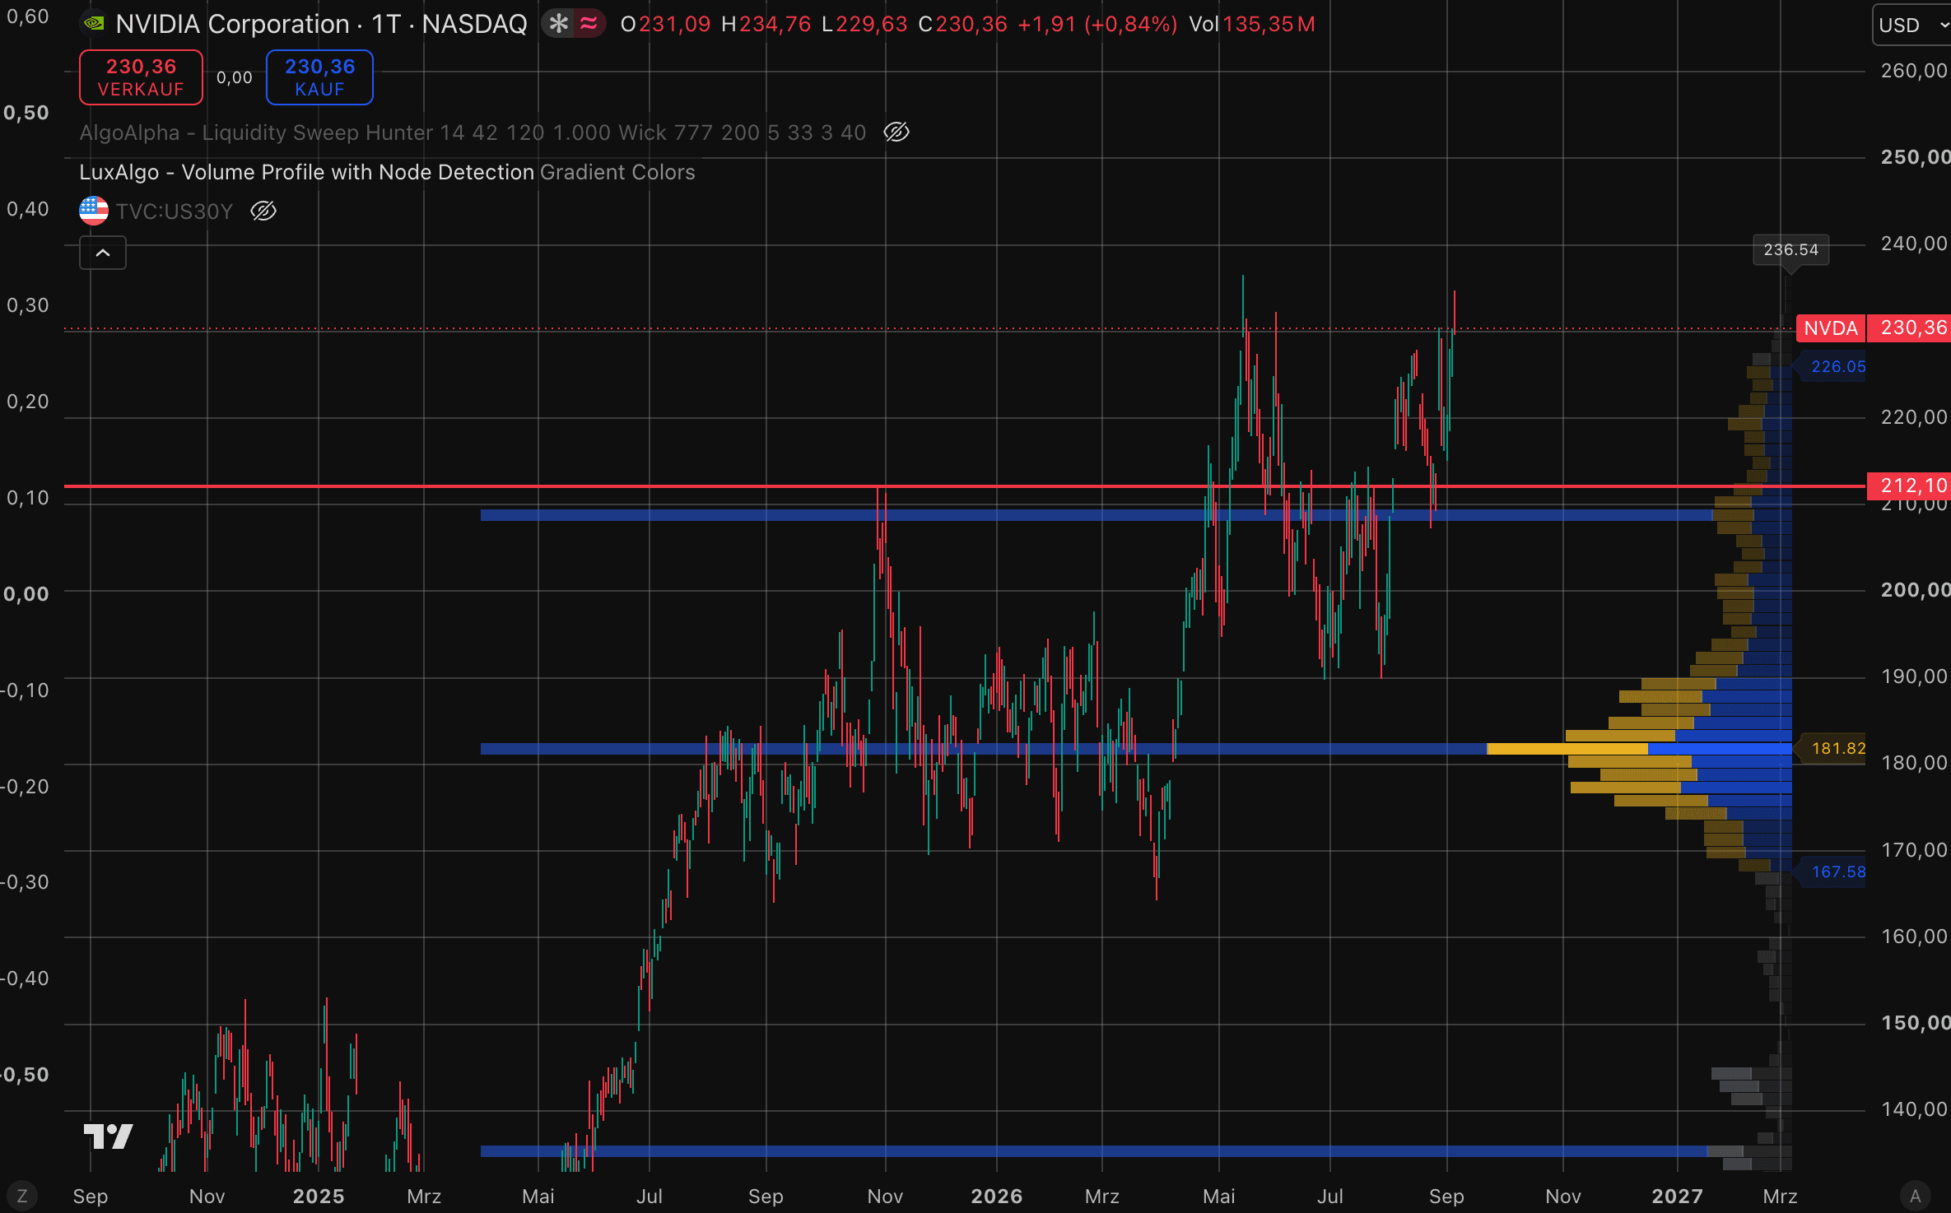Click the asterisk status icon after NASDAQ
1951x1213 pixels.
[559, 24]
